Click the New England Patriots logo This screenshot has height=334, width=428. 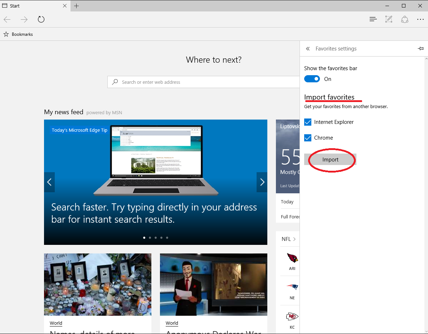pos(292,287)
